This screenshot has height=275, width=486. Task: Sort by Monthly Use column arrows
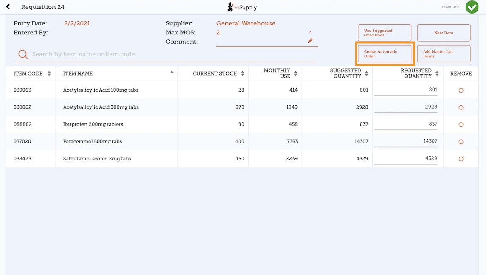[295, 73]
